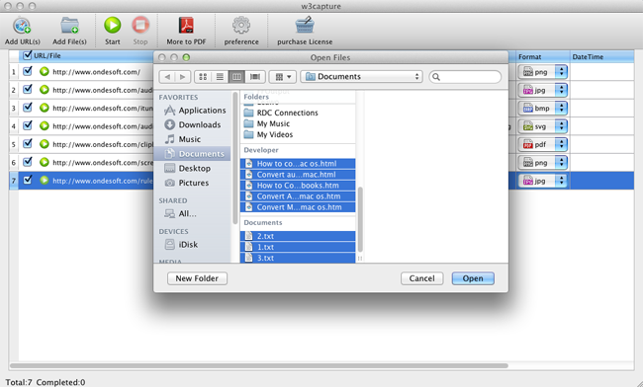Toggle the URL/File header select-all checkbox

click(x=28, y=55)
